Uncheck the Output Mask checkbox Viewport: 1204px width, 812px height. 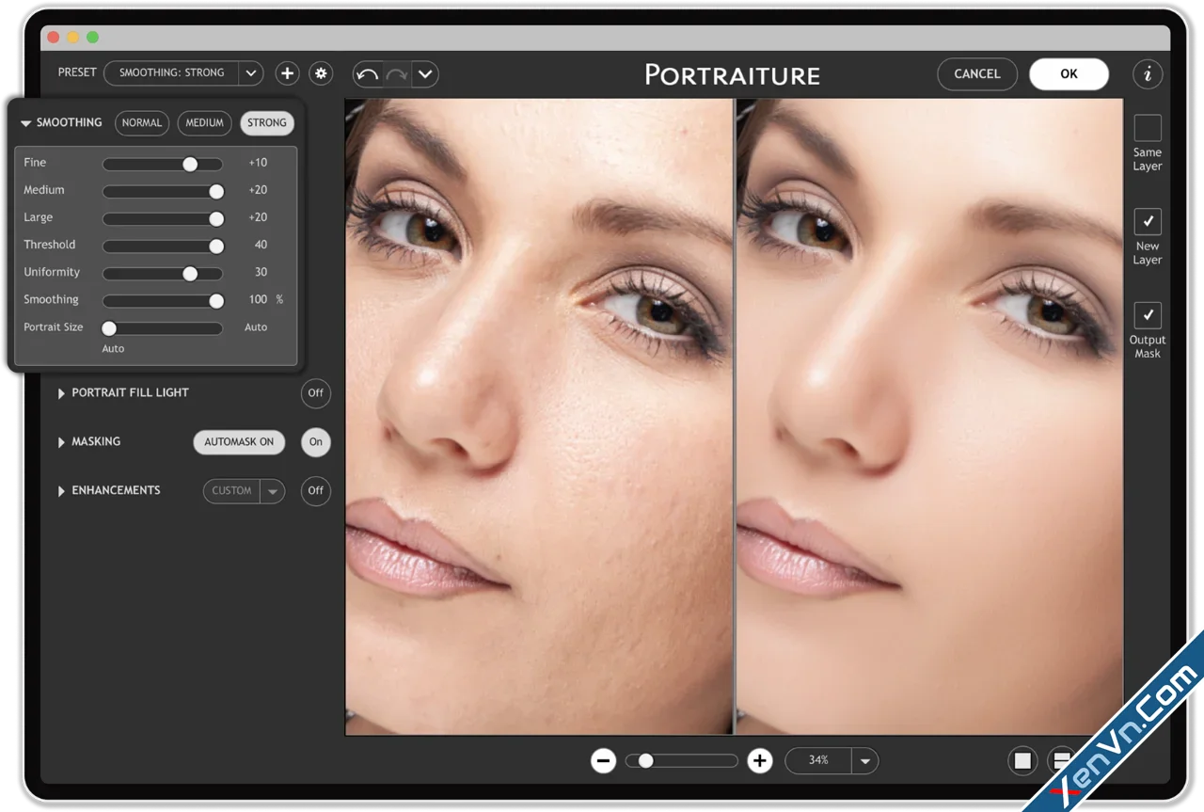pyautogui.click(x=1147, y=315)
